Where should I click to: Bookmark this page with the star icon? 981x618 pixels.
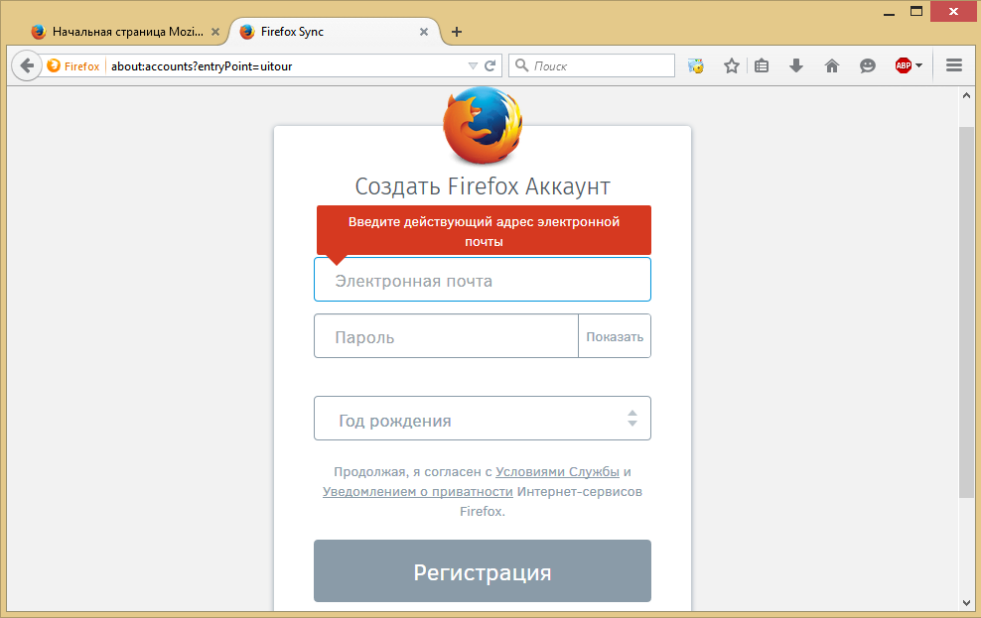click(x=732, y=66)
